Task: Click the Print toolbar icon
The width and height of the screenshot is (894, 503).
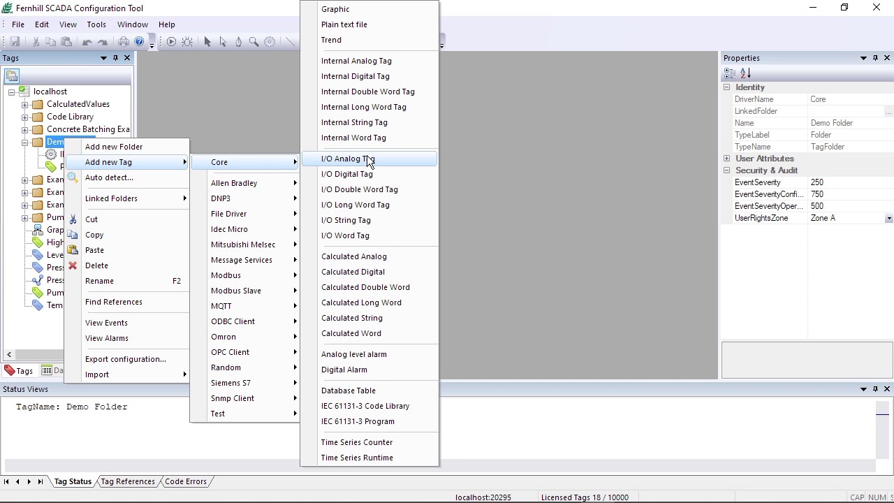Action: pyautogui.click(x=124, y=42)
